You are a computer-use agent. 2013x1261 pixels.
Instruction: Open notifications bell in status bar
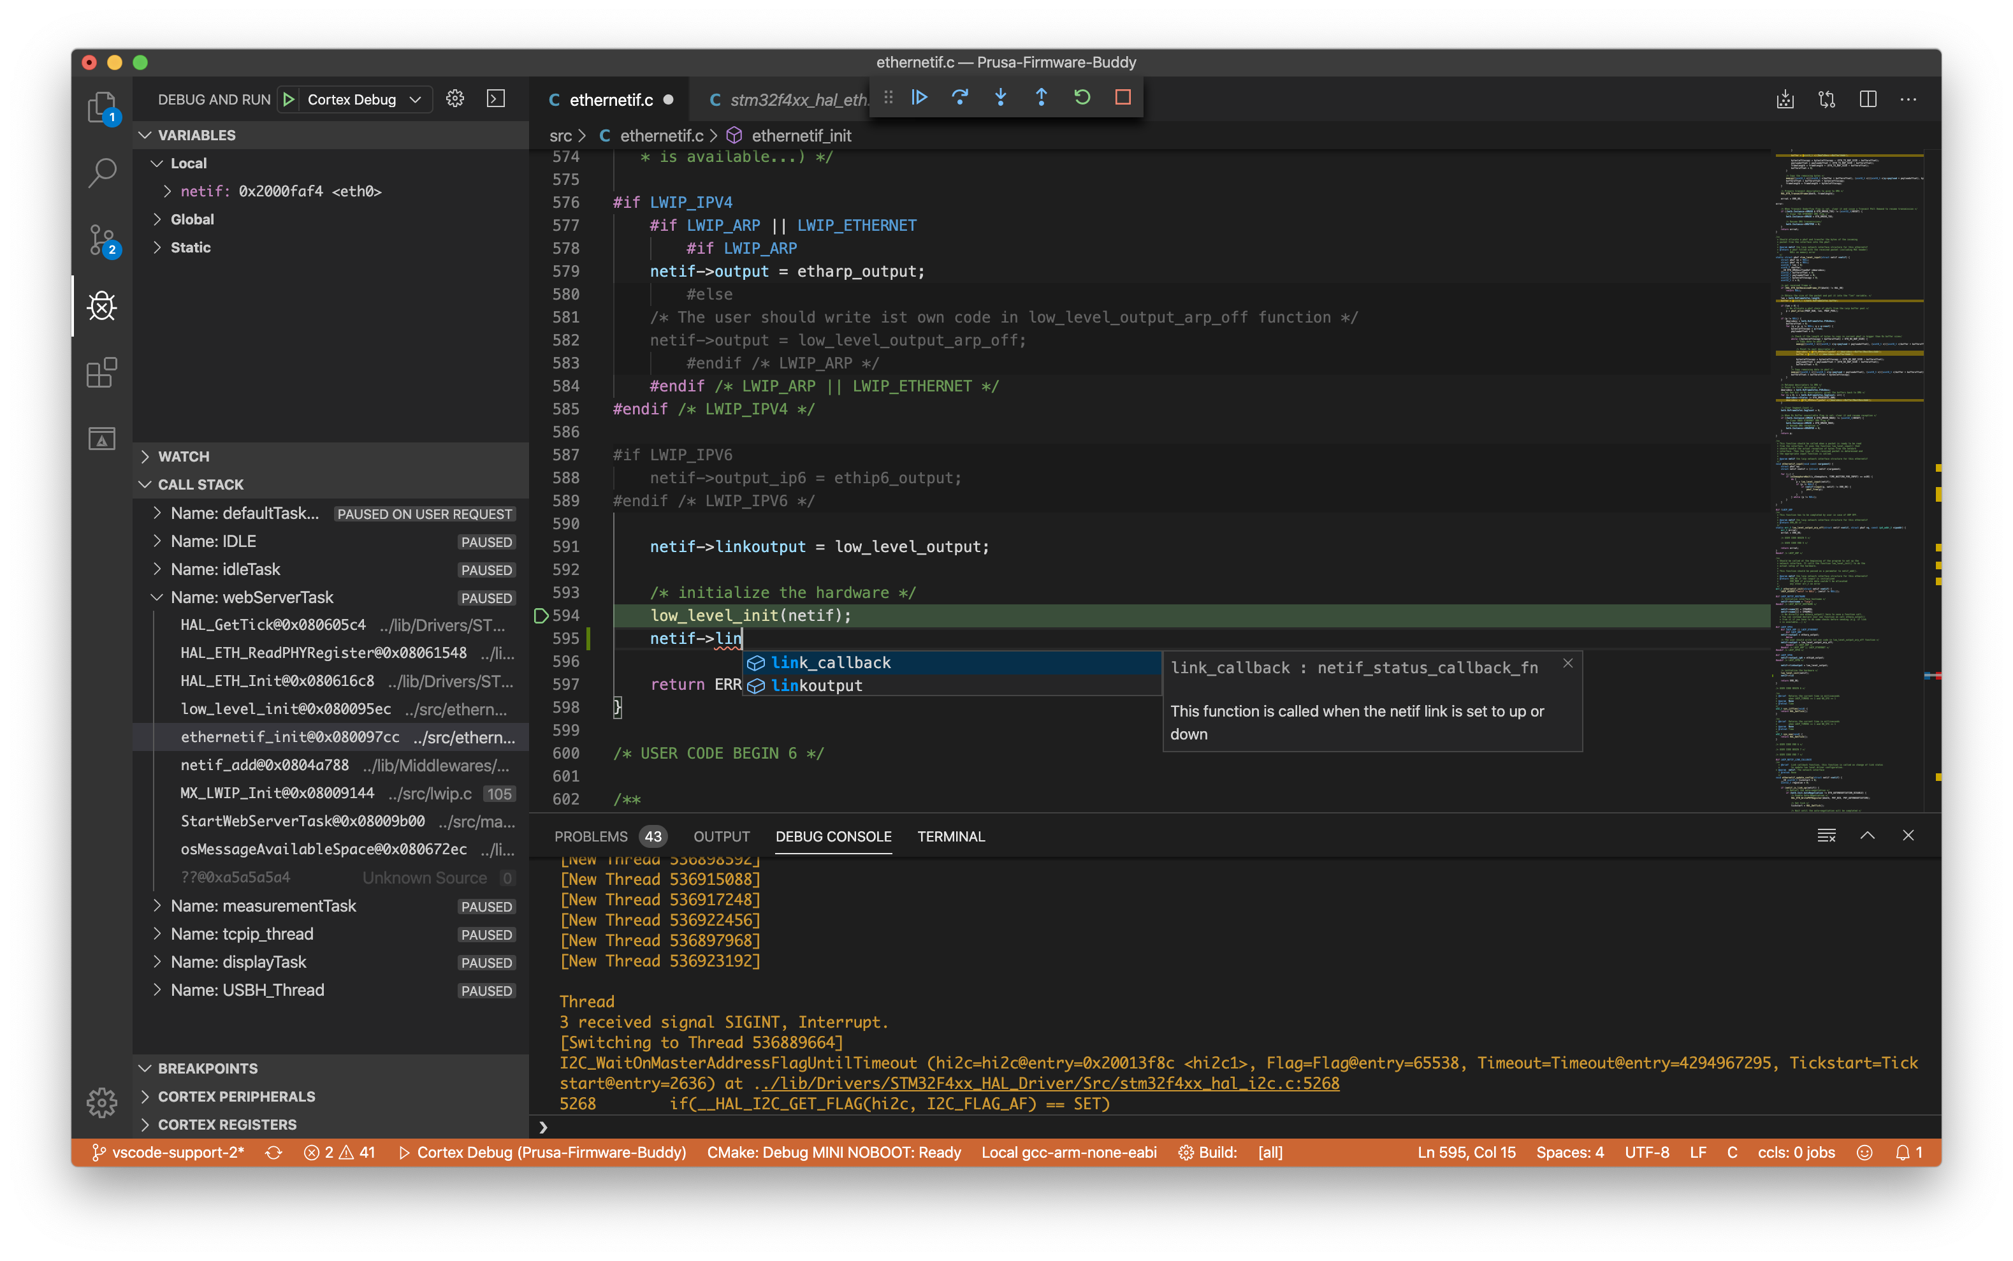(1908, 1153)
